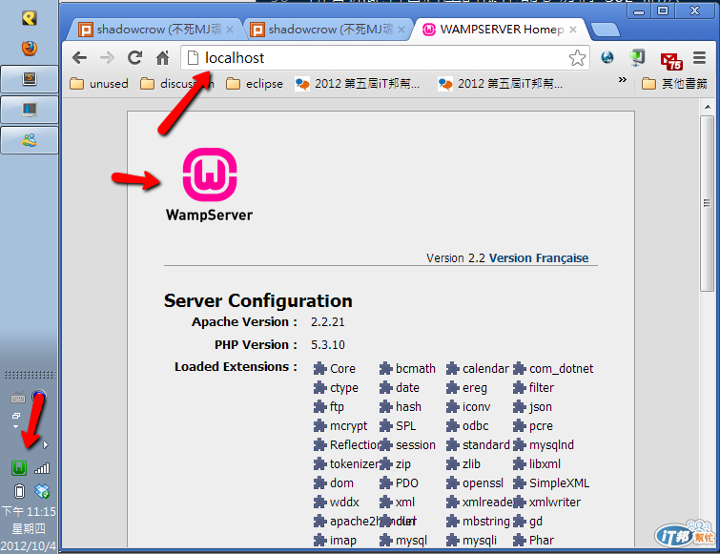
Task: Click the 'Server Configuration' heading
Action: pos(258,301)
